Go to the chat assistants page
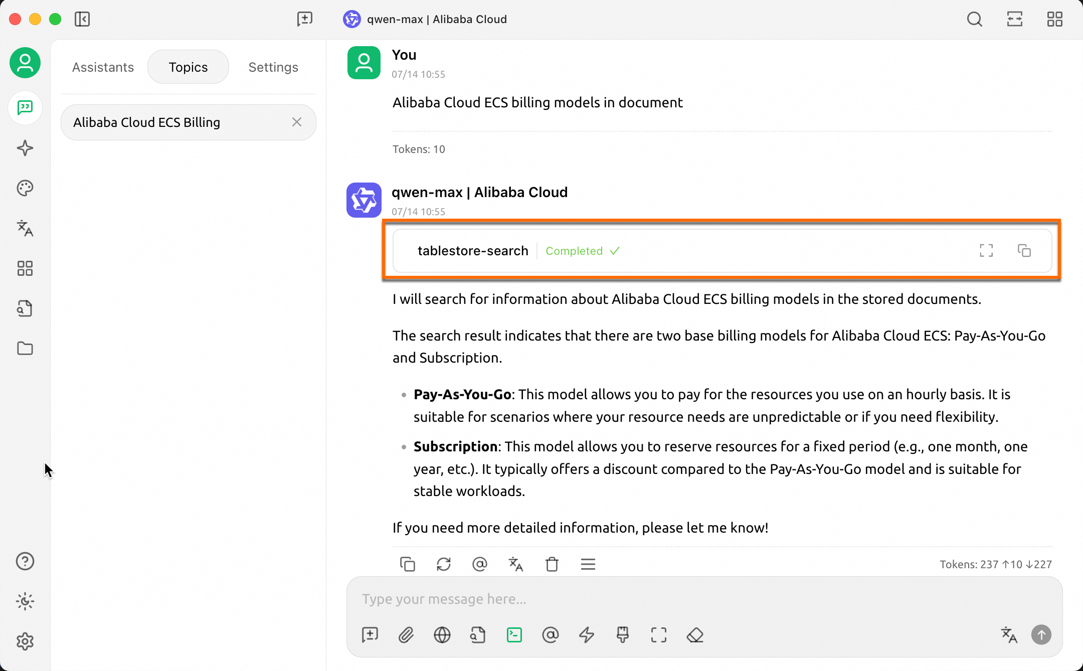This screenshot has height=671, width=1083. pos(25,107)
